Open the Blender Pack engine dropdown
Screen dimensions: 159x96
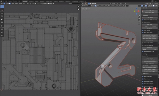150,56
